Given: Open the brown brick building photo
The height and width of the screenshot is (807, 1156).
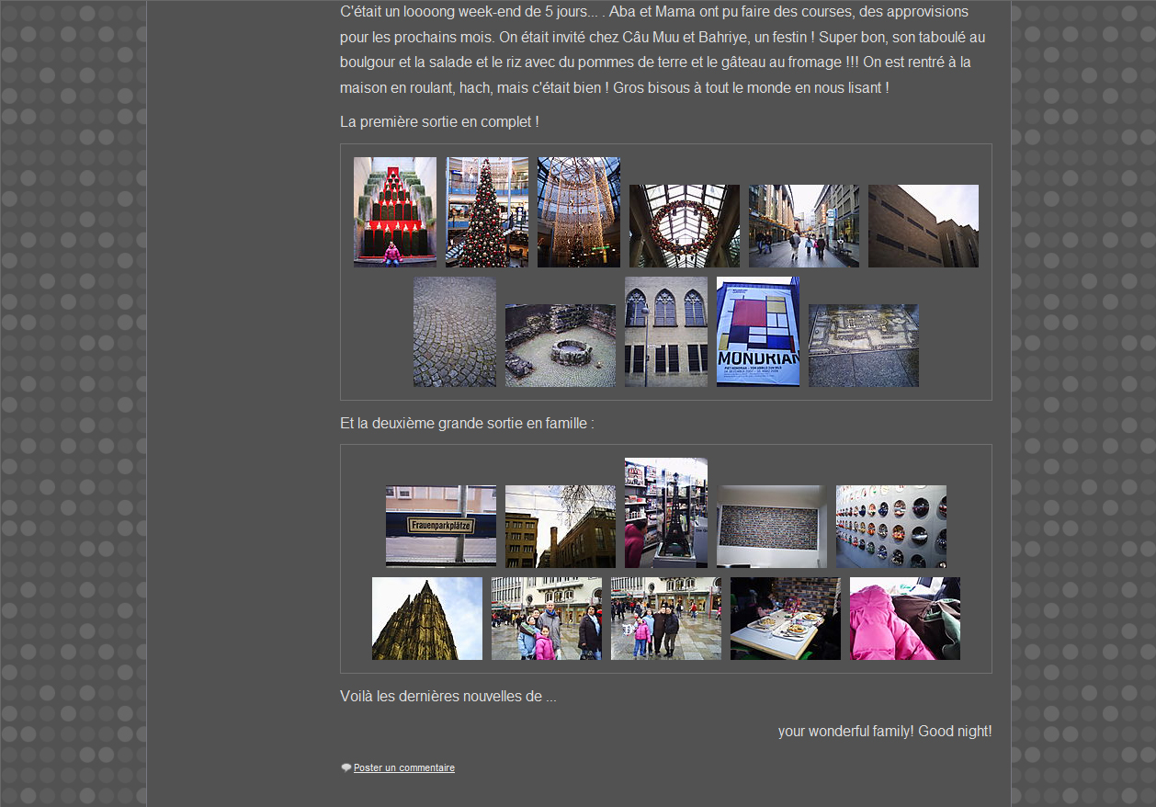Looking at the screenshot, I should coord(924,226).
